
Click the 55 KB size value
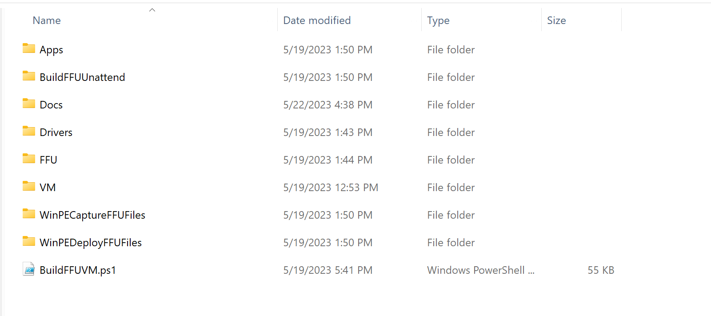[x=600, y=270]
